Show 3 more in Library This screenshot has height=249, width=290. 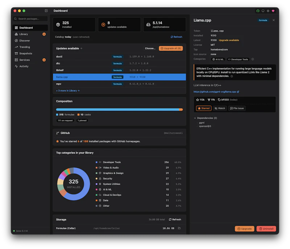tap(68, 91)
